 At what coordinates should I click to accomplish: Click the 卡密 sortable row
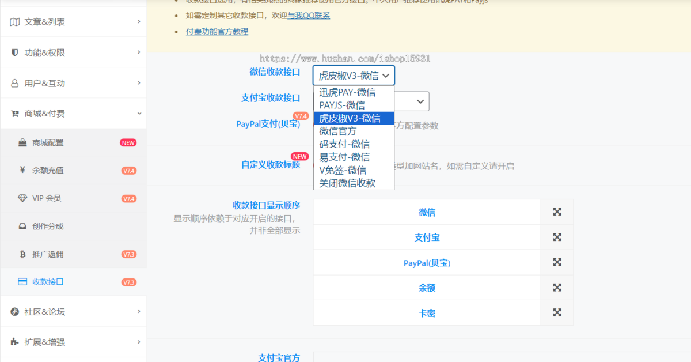point(427,313)
